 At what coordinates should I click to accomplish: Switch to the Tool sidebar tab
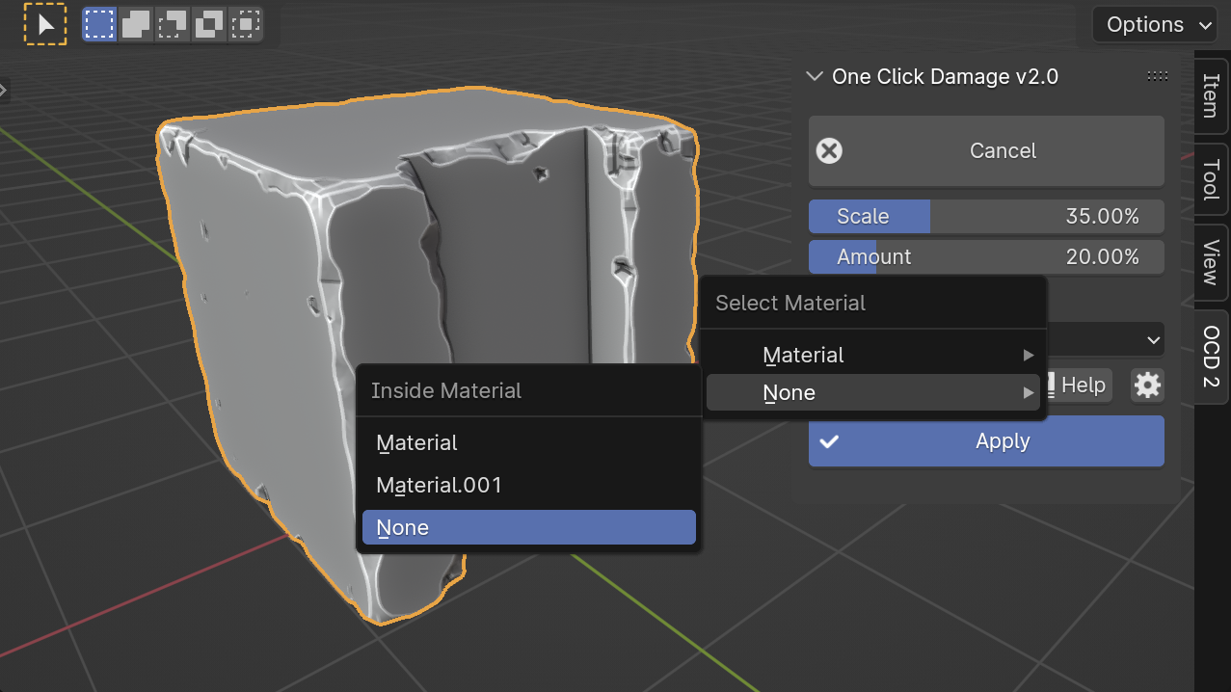tap(1211, 181)
